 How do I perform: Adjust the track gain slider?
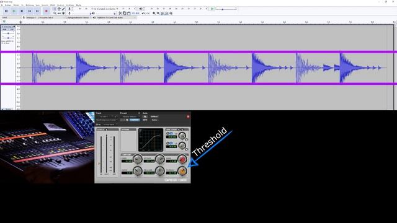coord(8,33)
